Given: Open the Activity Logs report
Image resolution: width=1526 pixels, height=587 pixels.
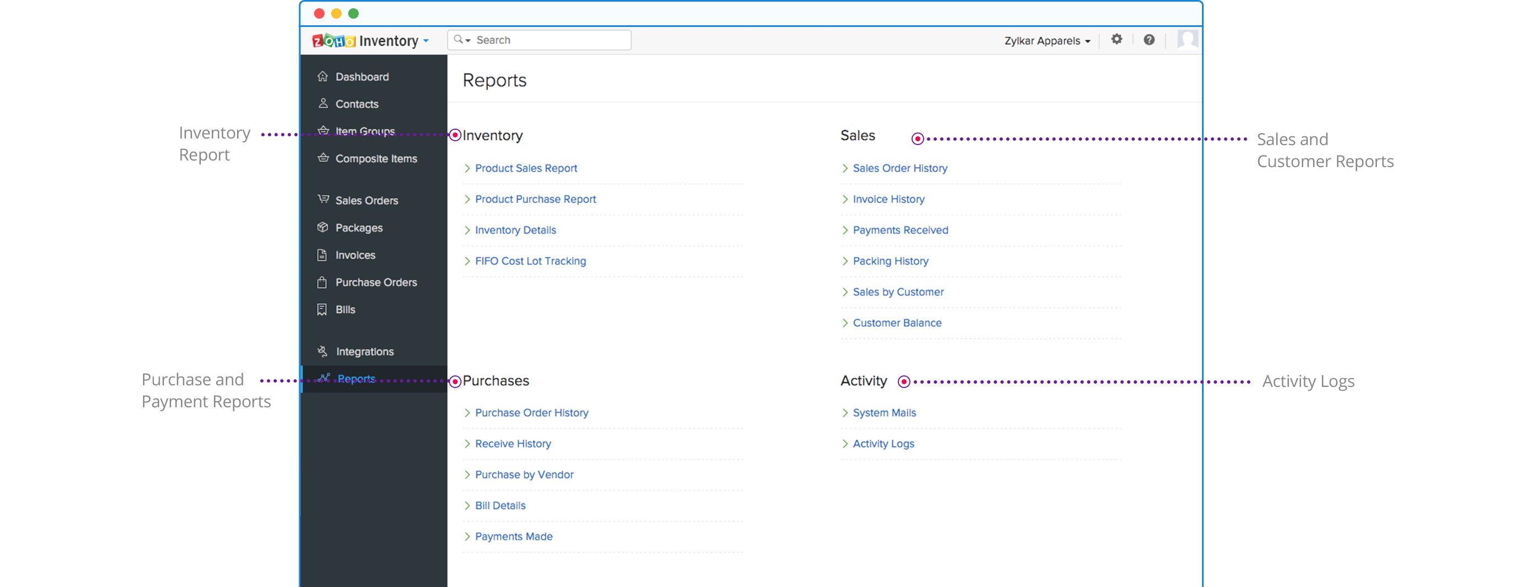Looking at the screenshot, I should coord(883,443).
